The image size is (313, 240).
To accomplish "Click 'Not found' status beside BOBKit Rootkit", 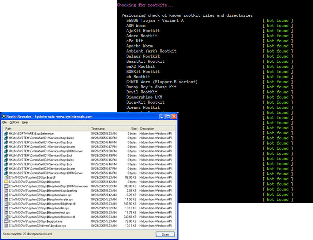I will click(x=278, y=72).
